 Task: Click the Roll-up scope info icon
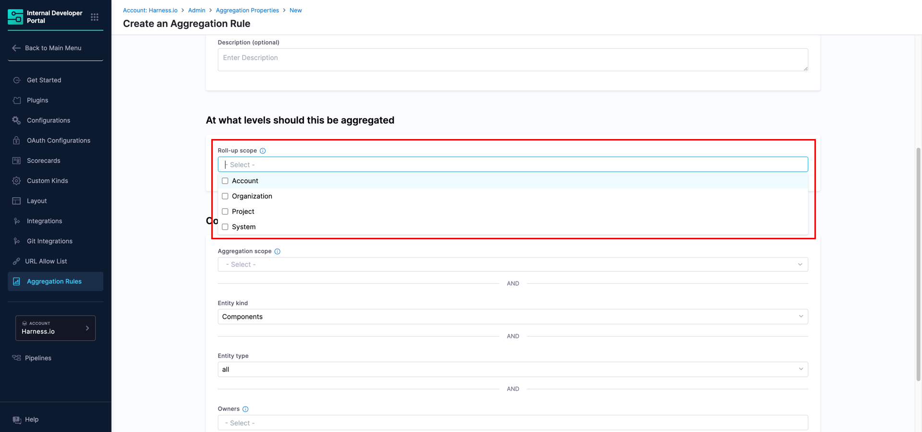tap(263, 151)
